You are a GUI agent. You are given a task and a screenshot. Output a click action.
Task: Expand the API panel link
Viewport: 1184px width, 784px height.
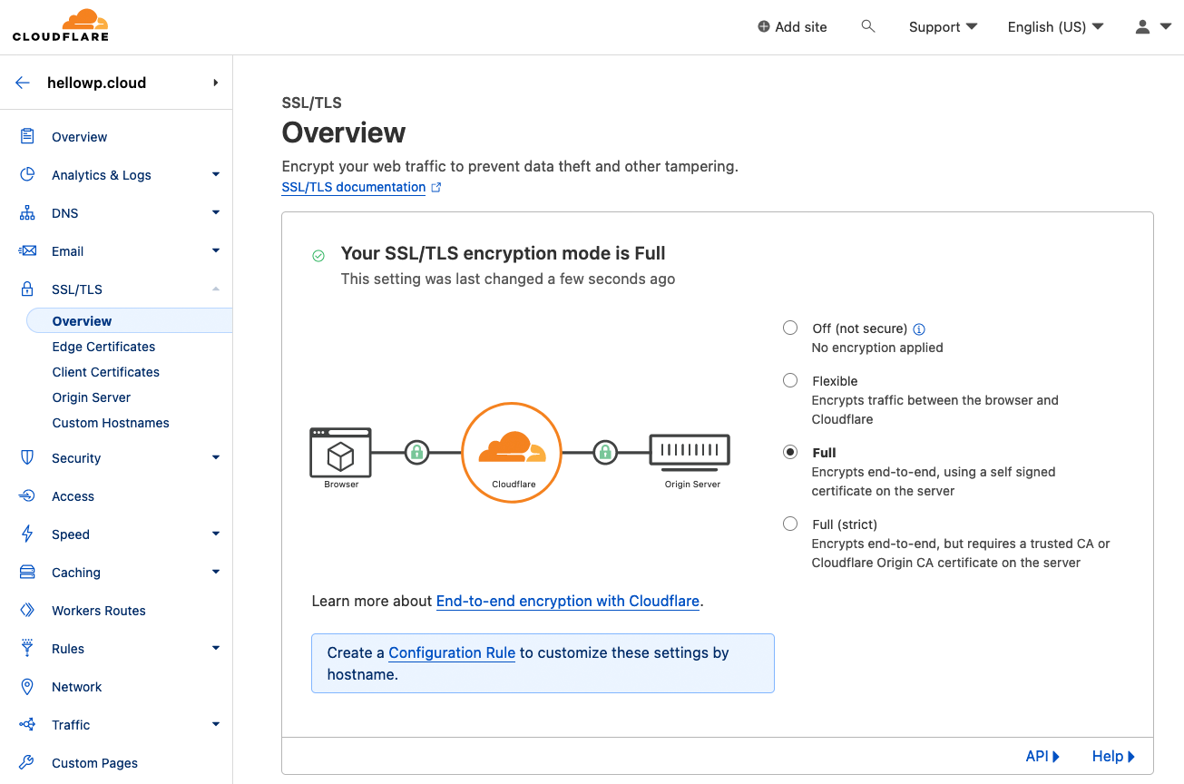(x=1042, y=756)
